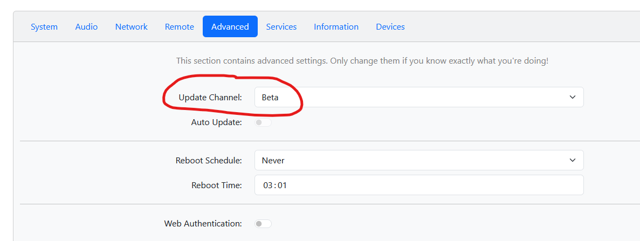640x241 pixels.
Task: Click the Reboot Schedule label text
Action: (209, 160)
